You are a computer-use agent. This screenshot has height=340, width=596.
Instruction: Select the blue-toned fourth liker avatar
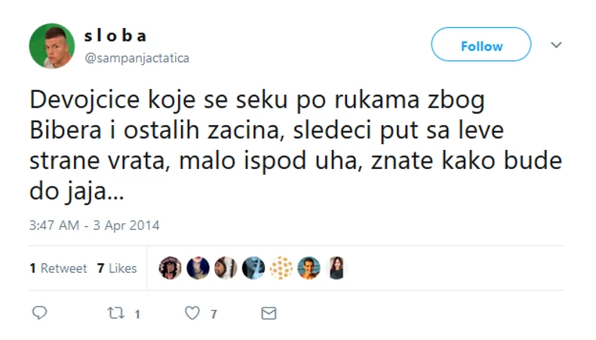[253, 268]
